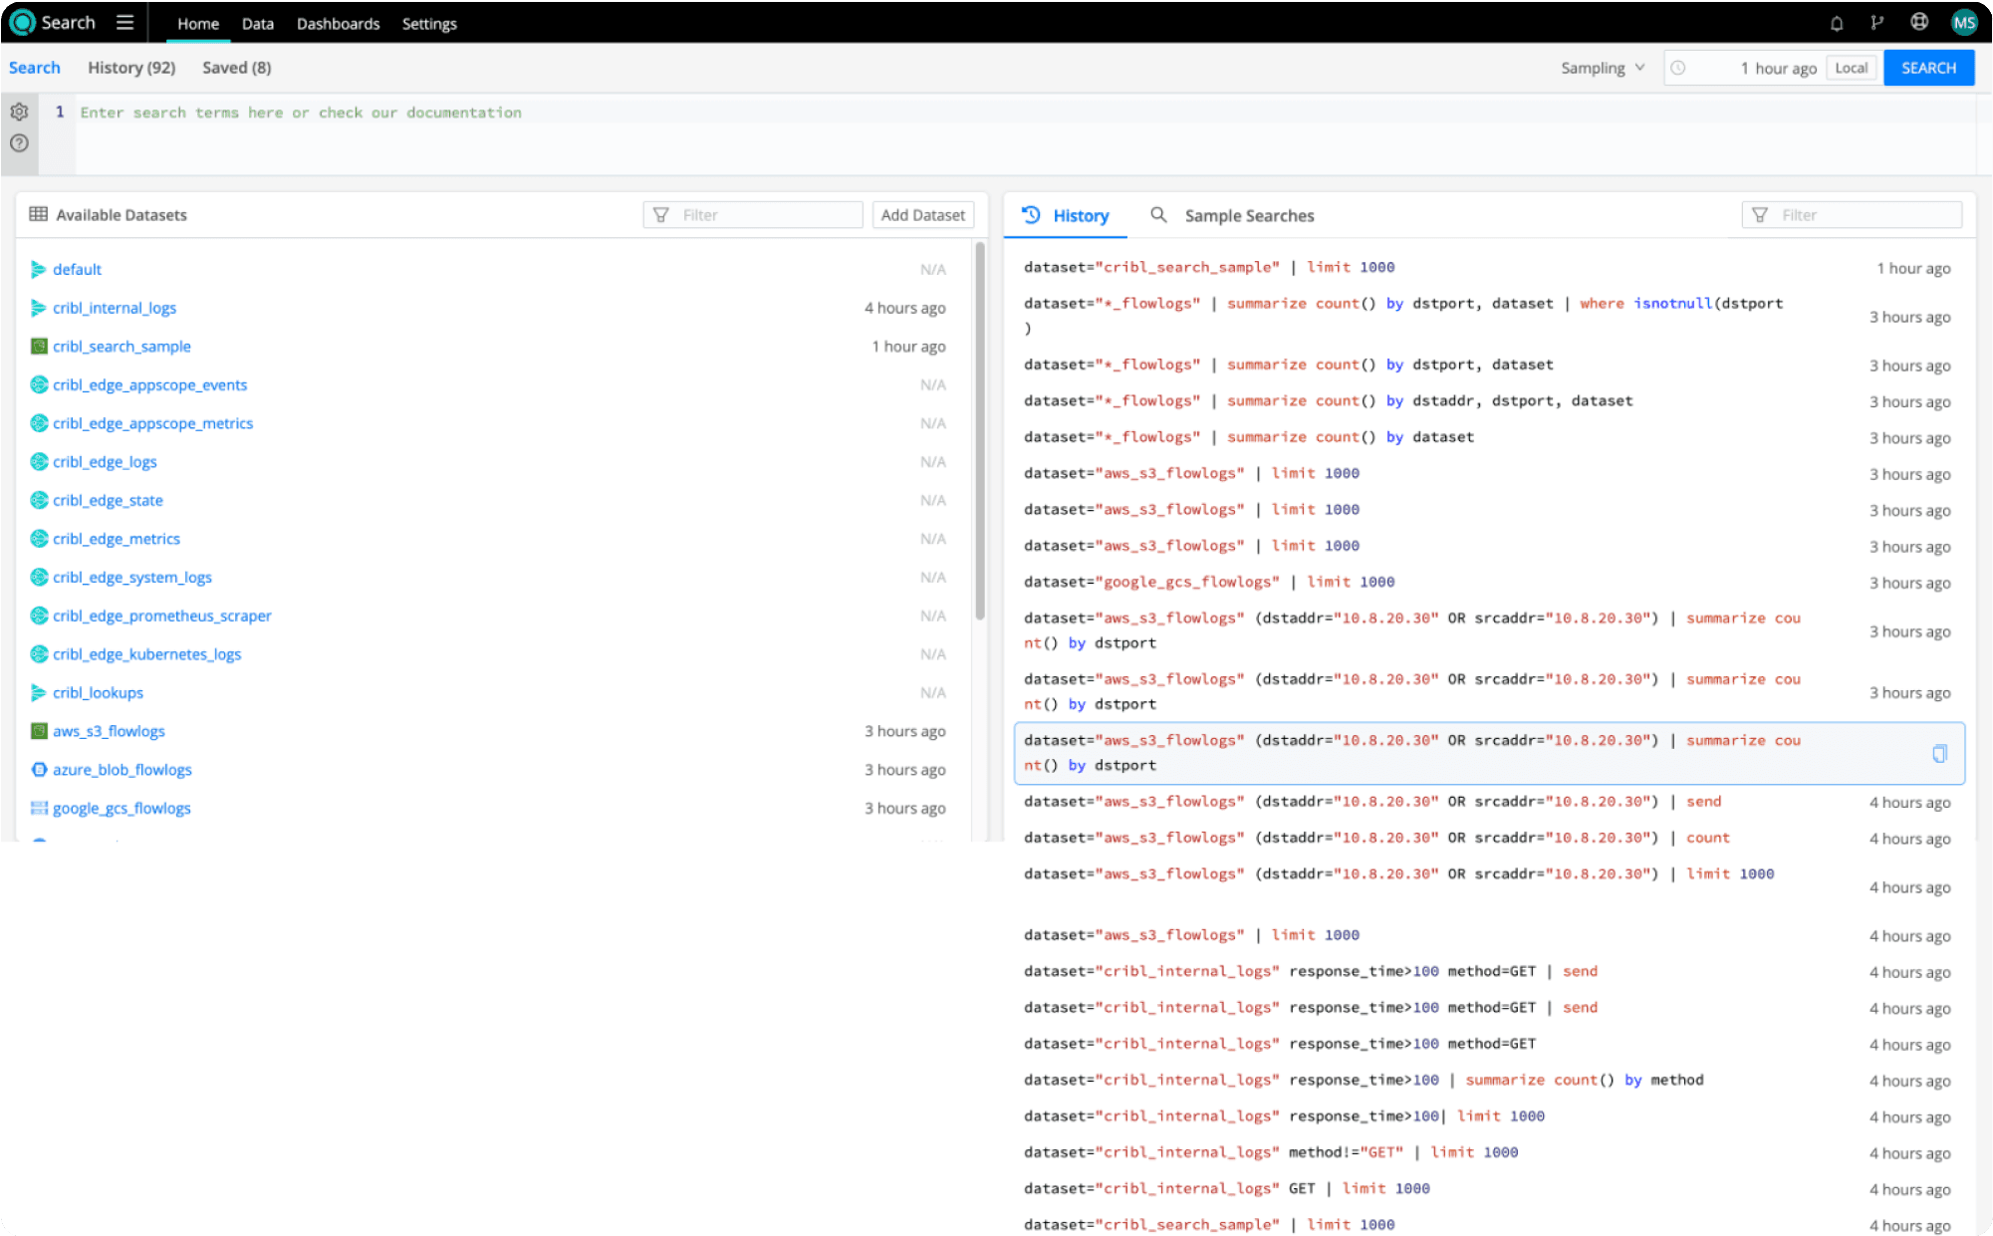Open the hamburger menu next to Search
This screenshot has width=1993, height=1236.
(x=125, y=22)
